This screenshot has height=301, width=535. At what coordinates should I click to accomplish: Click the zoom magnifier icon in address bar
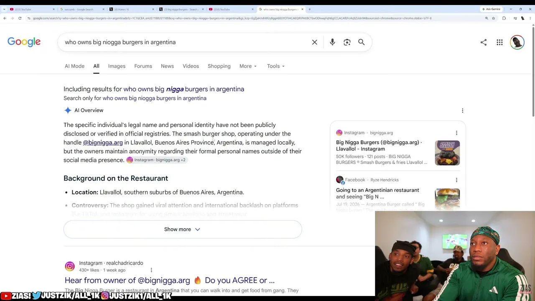487,18
